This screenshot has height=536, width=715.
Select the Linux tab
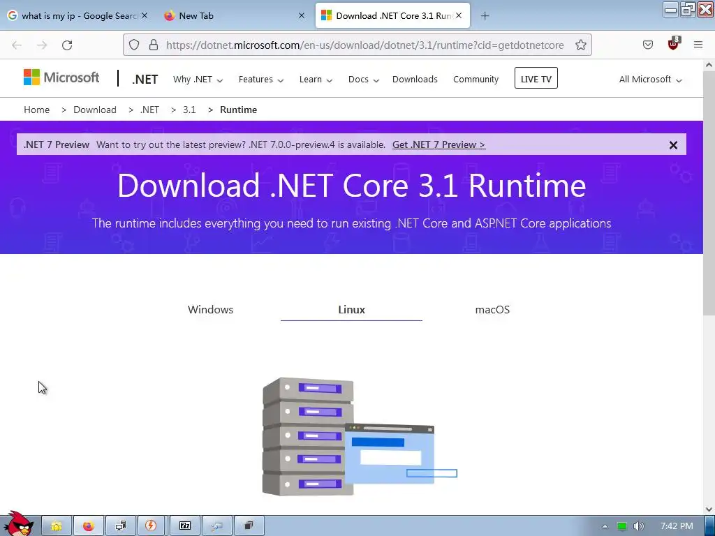352,309
